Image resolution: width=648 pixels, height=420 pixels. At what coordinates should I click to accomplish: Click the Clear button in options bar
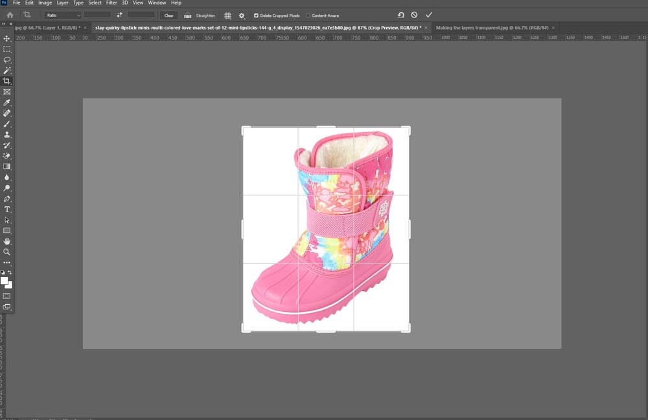(168, 15)
